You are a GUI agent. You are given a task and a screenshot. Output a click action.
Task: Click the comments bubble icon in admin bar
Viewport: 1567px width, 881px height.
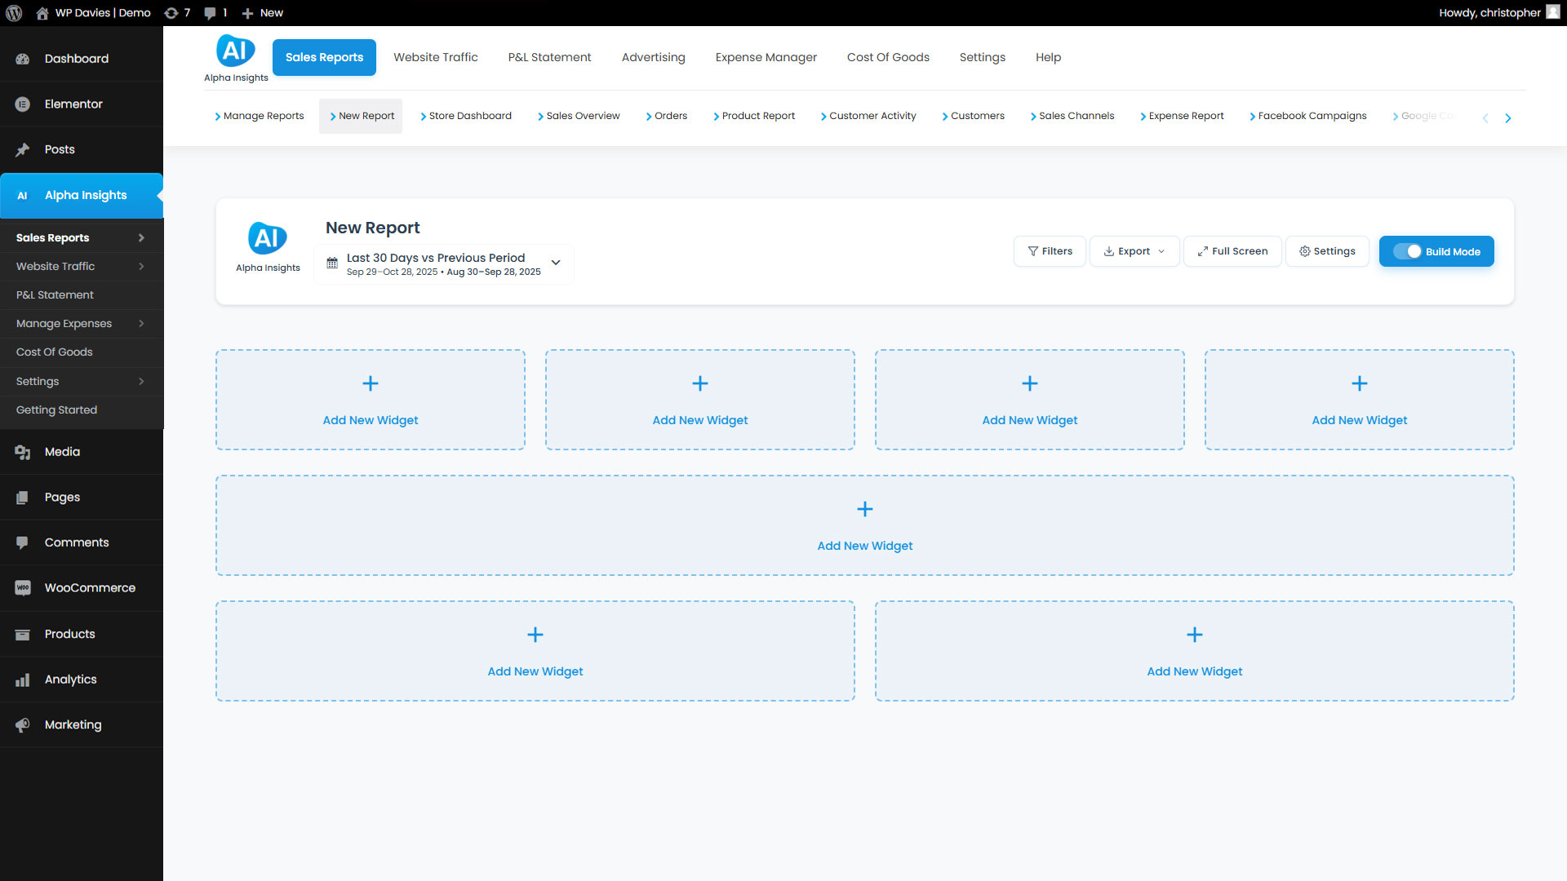(x=211, y=13)
